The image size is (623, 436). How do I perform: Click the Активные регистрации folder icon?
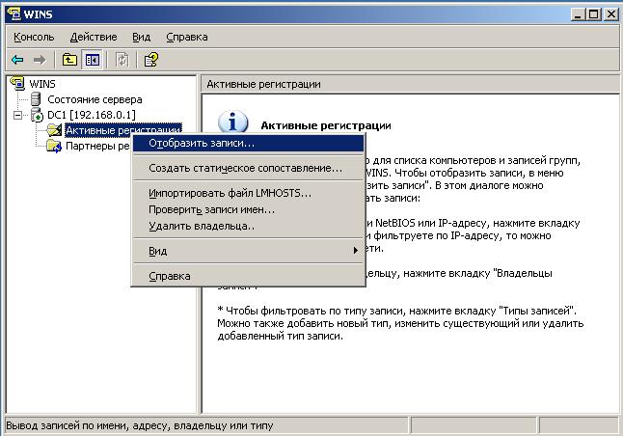(x=54, y=130)
